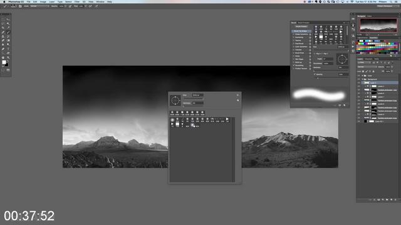Open the brush preset picker in options bar

tap(13, 6)
